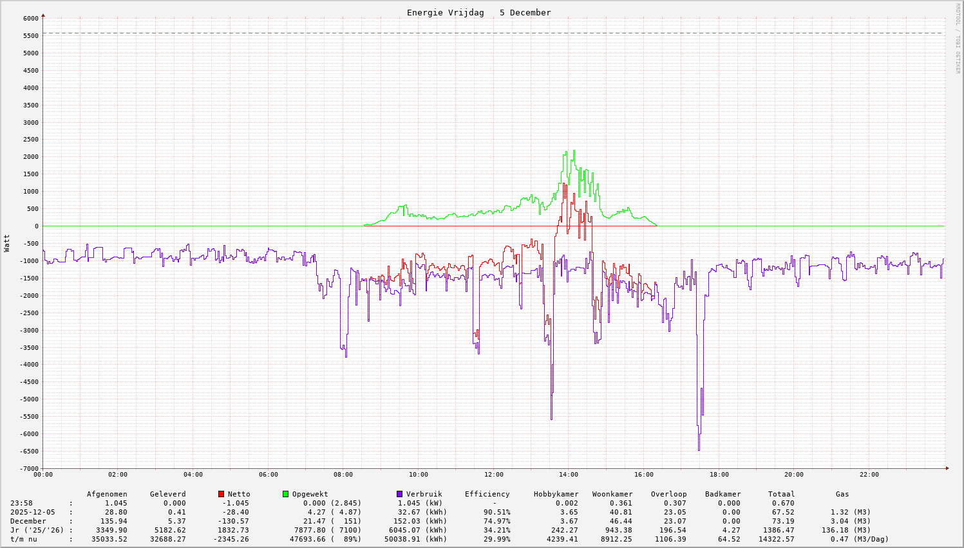
Task: Click the Watt Y-axis label
Action: click(7, 243)
